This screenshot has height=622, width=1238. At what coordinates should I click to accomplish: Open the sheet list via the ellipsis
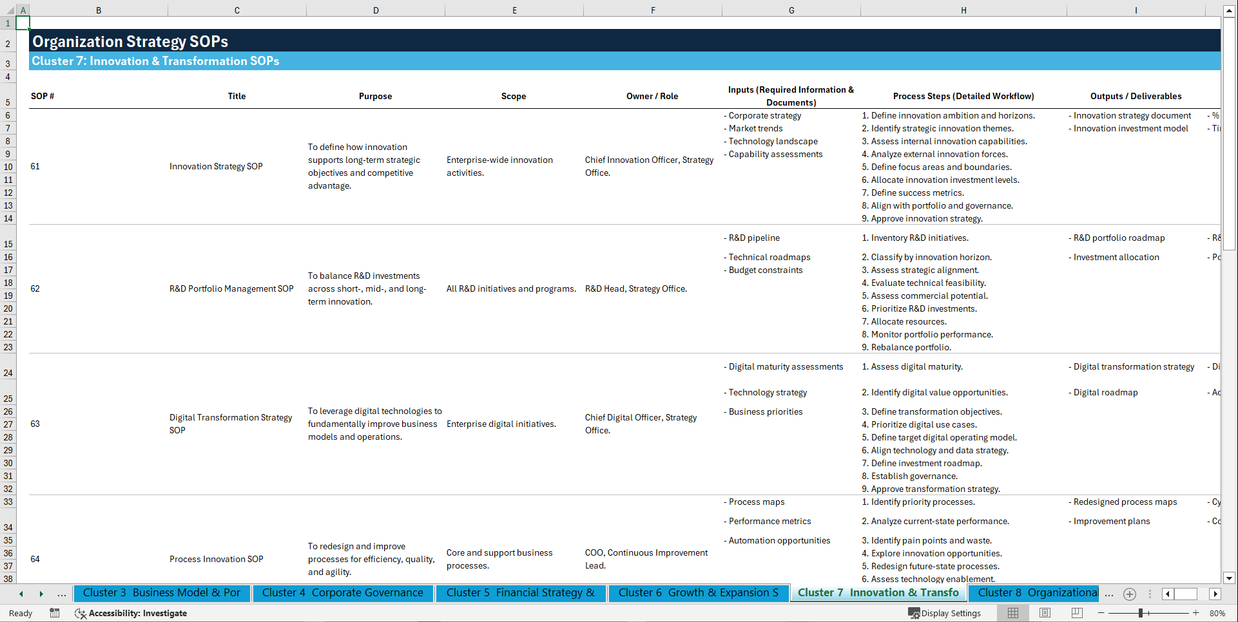point(62,594)
